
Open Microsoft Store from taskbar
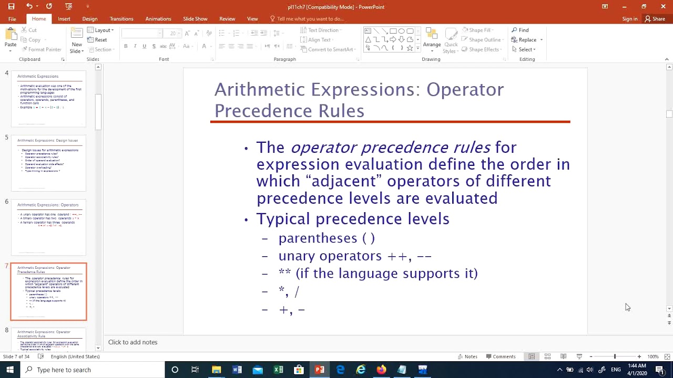pos(299,370)
